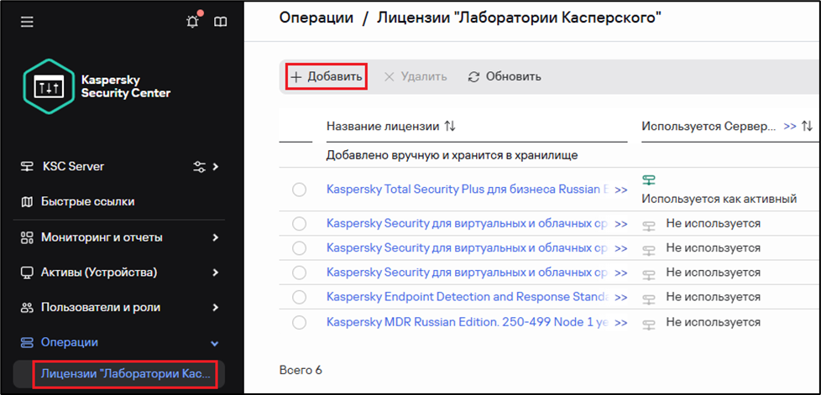Collapse the Операции section chevron
The image size is (821, 395).
[214, 343]
